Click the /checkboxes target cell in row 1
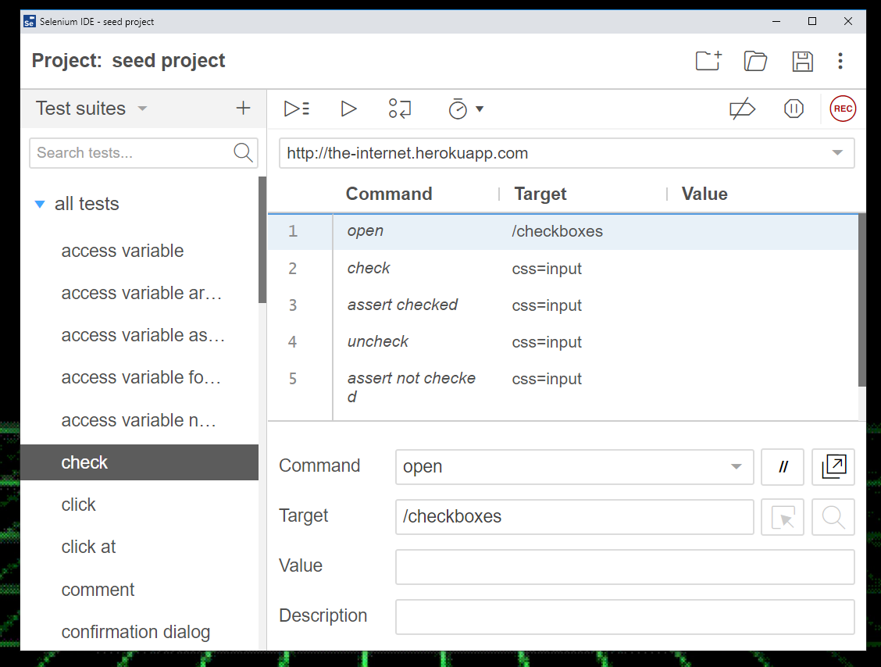881x667 pixels. click(x=557, y=231)
